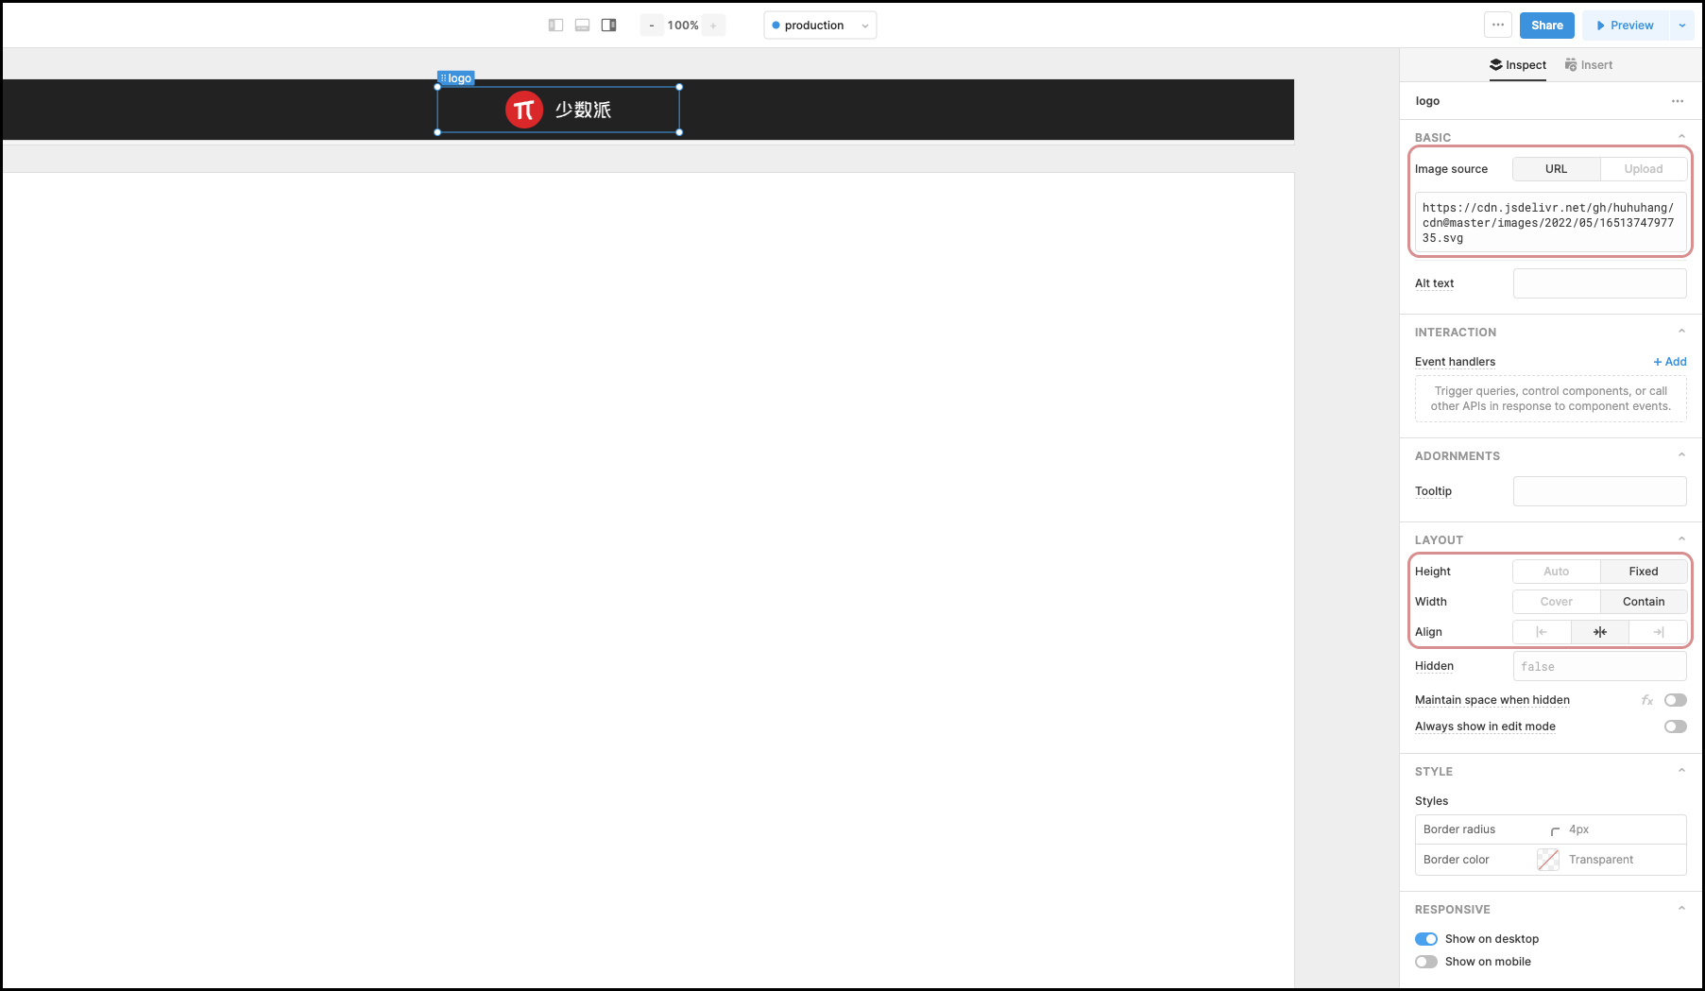
Task: Edit the image URL field
Action: click(x=1551, y=223)
